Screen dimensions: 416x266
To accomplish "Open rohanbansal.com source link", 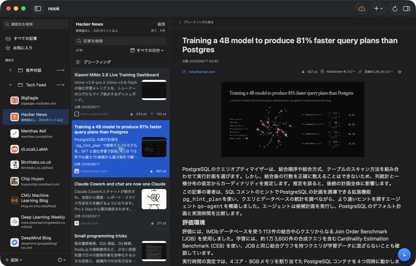I will coord(202,72).
